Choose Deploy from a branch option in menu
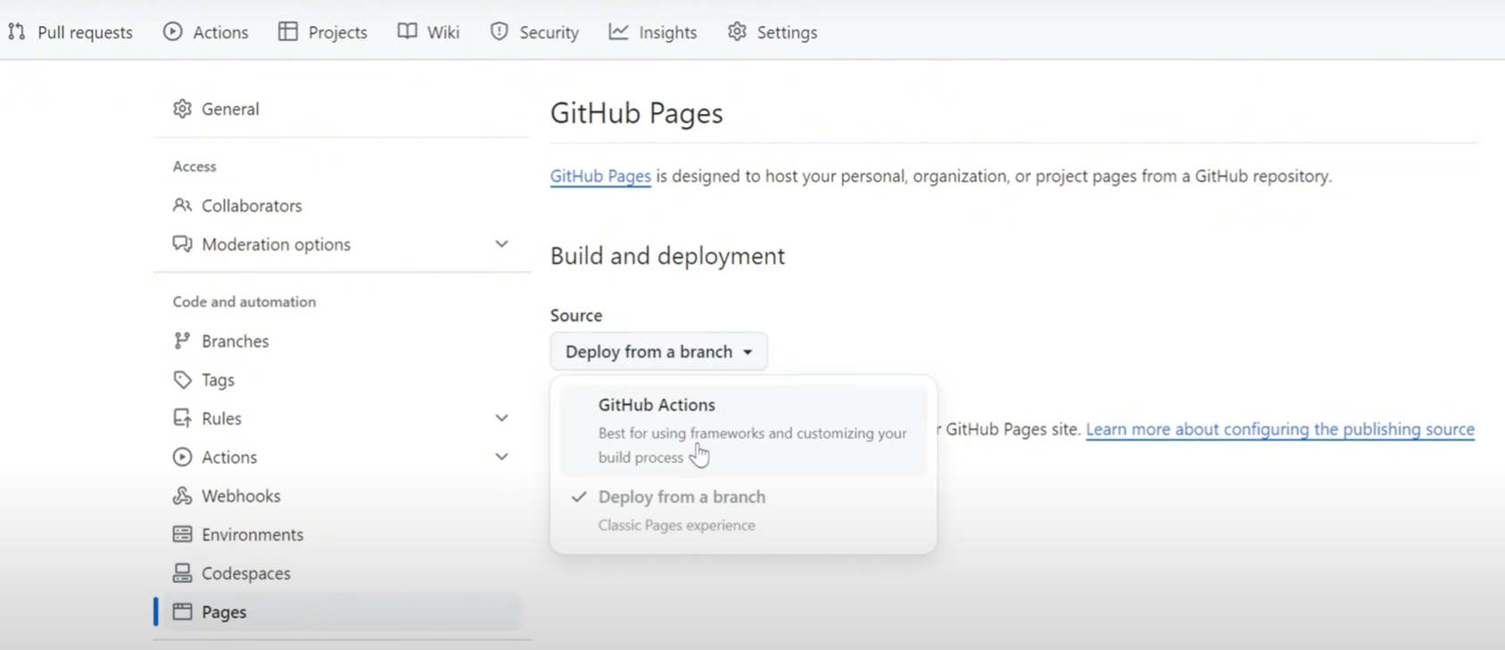Image resolution: width=1505 pixels, height=650 pixels. (744, 510)
